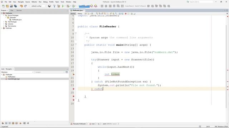Collapse the Javadoc comment fold at line 9
This screenshot has width=229, height=128.
pyautogui.click(x=76, y=33)
